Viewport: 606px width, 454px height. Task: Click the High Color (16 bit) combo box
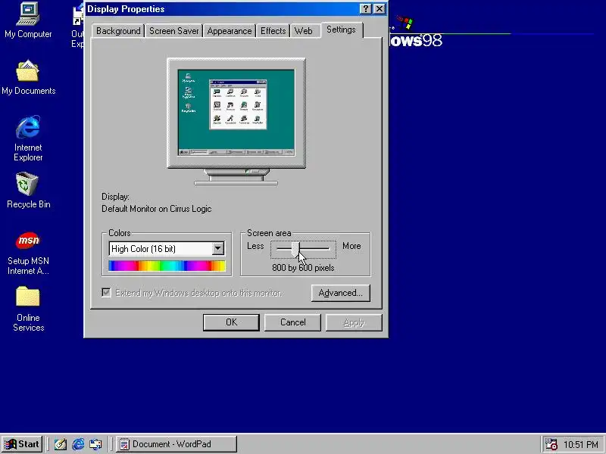tap(167, 249)
